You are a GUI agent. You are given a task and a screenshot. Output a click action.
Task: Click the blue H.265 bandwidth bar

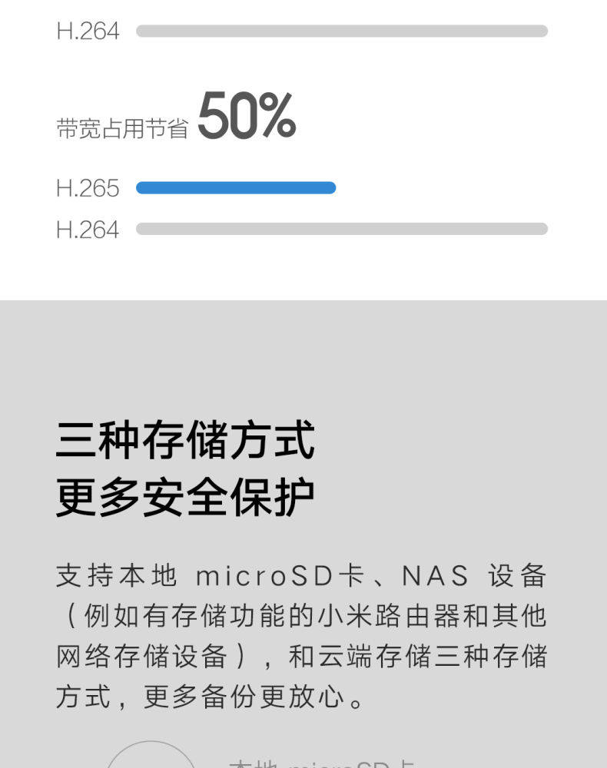click(236, 188)
